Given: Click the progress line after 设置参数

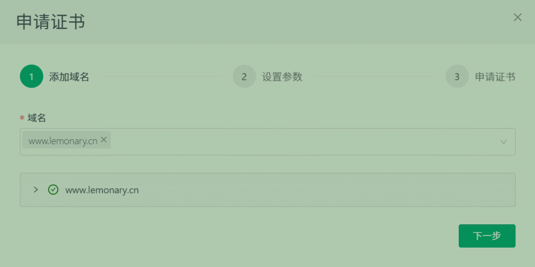Looking at the screenshot, I should 374,77.
